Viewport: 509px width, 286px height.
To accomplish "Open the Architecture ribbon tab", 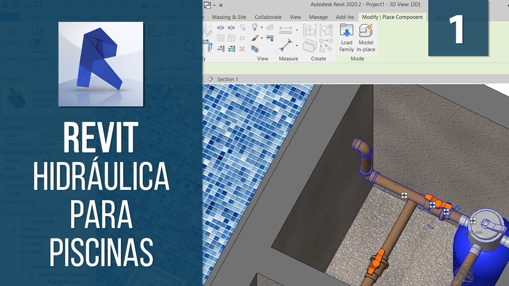I will (x=38, y=17).
